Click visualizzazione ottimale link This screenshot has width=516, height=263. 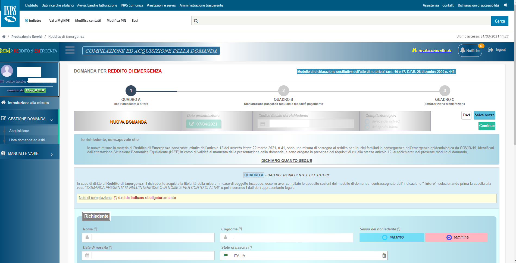pos(435,50)
